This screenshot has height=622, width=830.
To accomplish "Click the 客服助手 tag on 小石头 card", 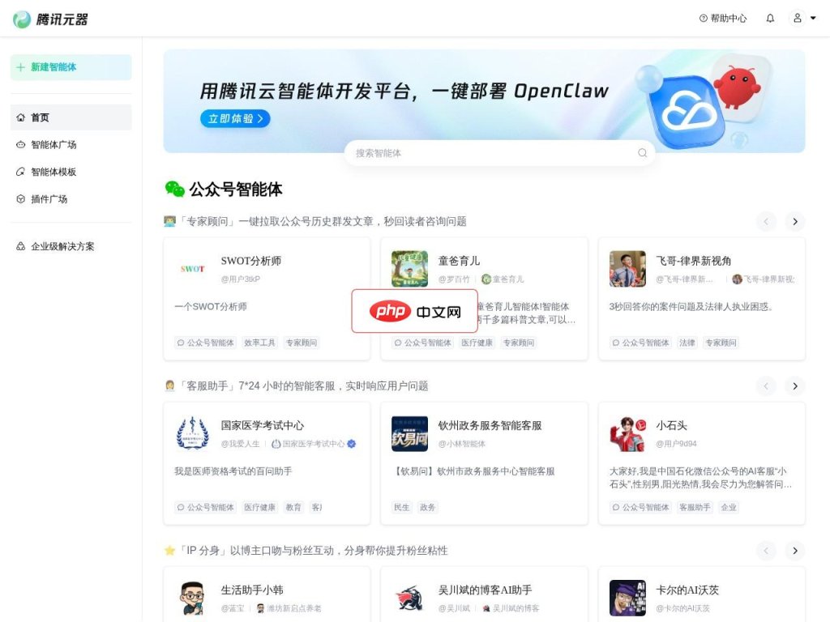I will pyautogui.click(x=695, y=507).
